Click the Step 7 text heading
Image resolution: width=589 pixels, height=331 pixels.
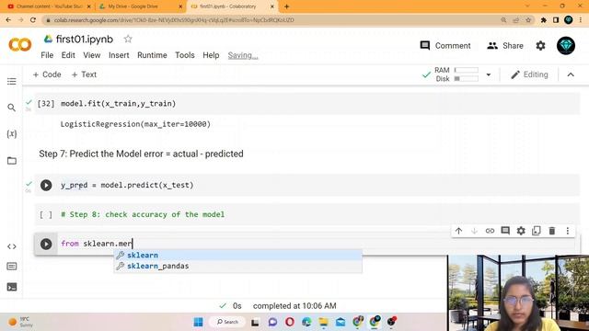pos(141,154)
